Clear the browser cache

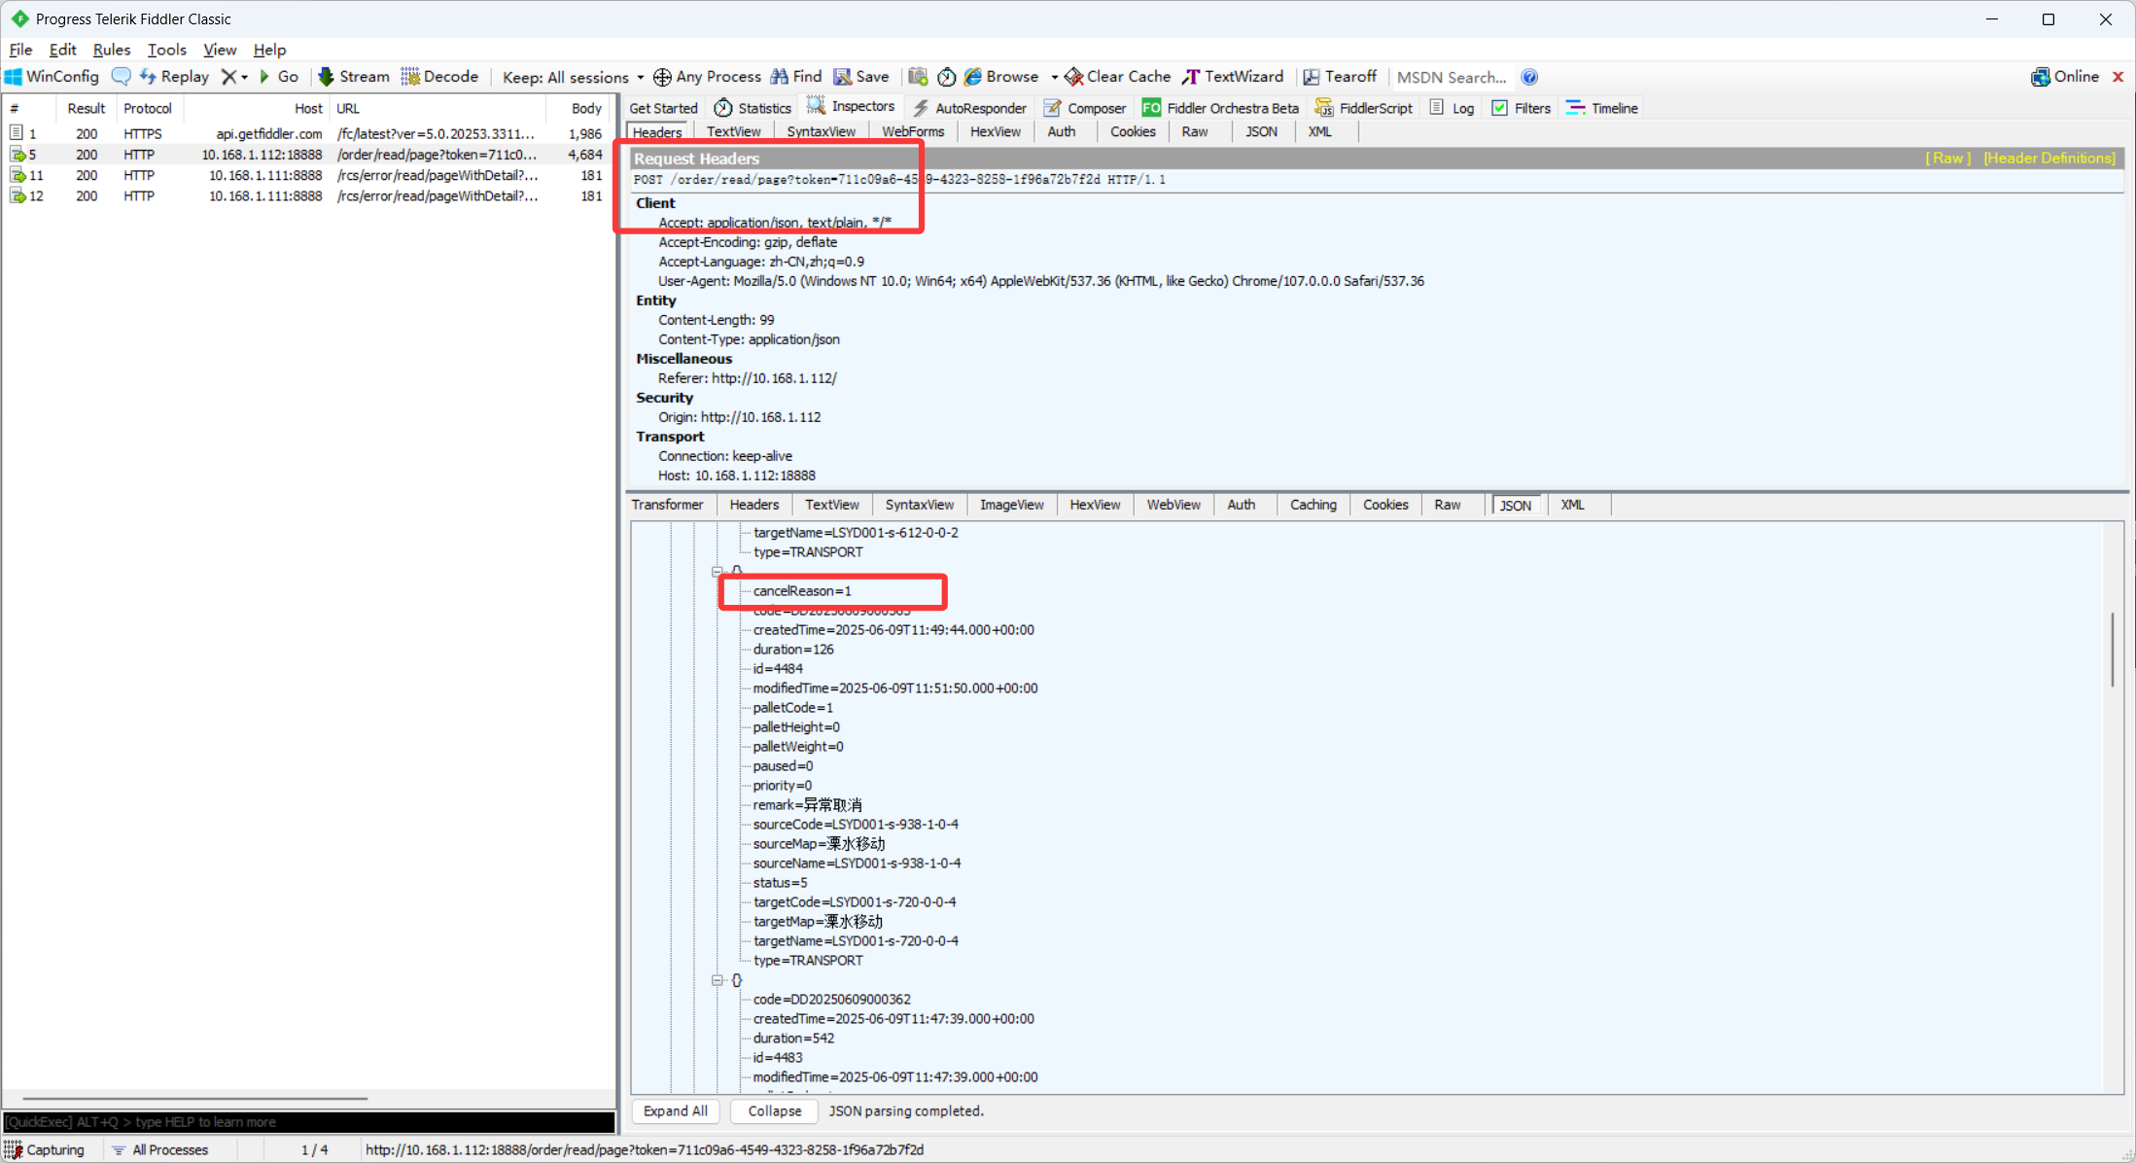(x=1118, y=77)
